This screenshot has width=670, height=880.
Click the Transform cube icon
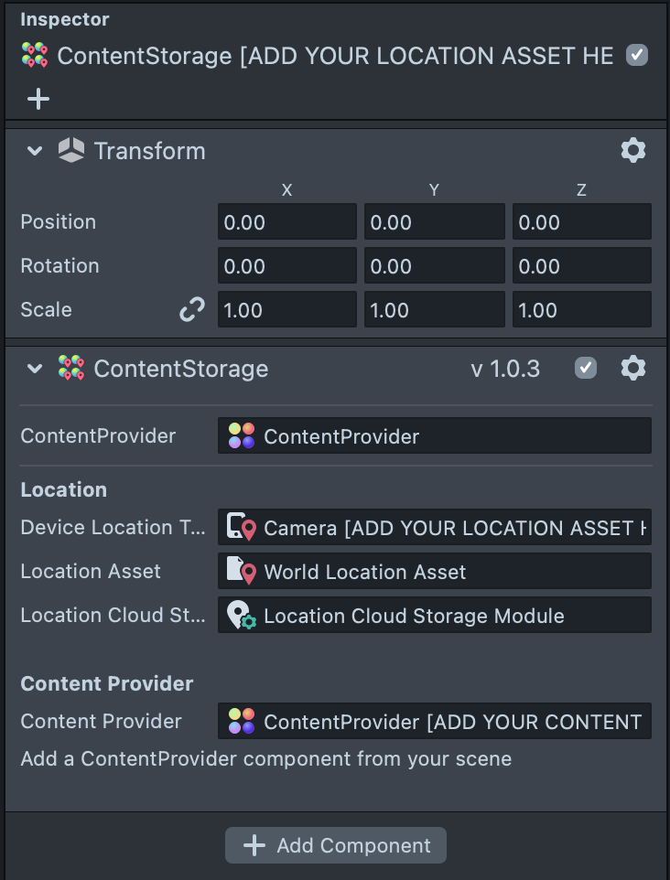(x=70, y=150)
